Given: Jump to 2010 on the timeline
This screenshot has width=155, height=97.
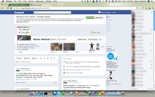Looking at the screenshot, I should tap(109, 28).
